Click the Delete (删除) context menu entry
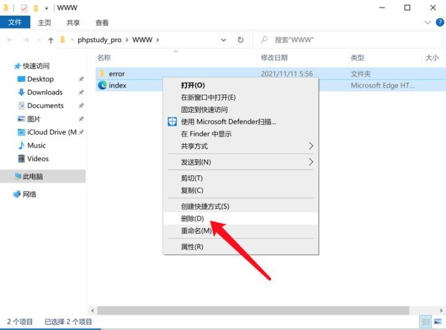 (x=240, y=219)
